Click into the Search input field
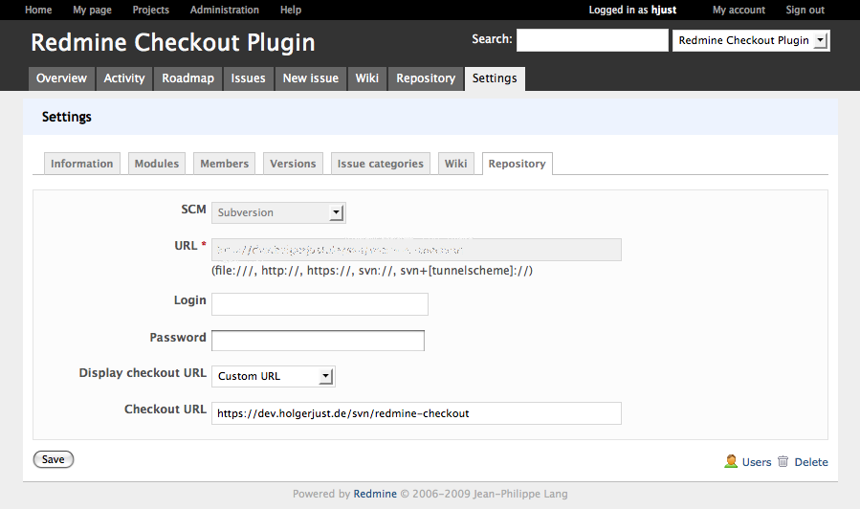Viewport: 860px width, 509px height. click(592, 40)
